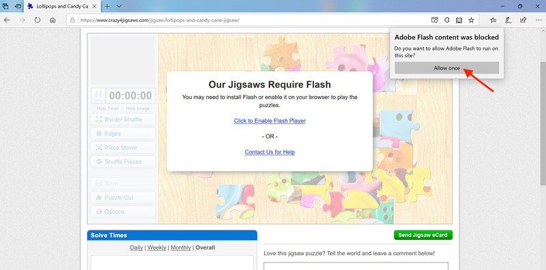
Task: Select the Lollipops and Candy Cane tab
Action: [x=62, y=6]
